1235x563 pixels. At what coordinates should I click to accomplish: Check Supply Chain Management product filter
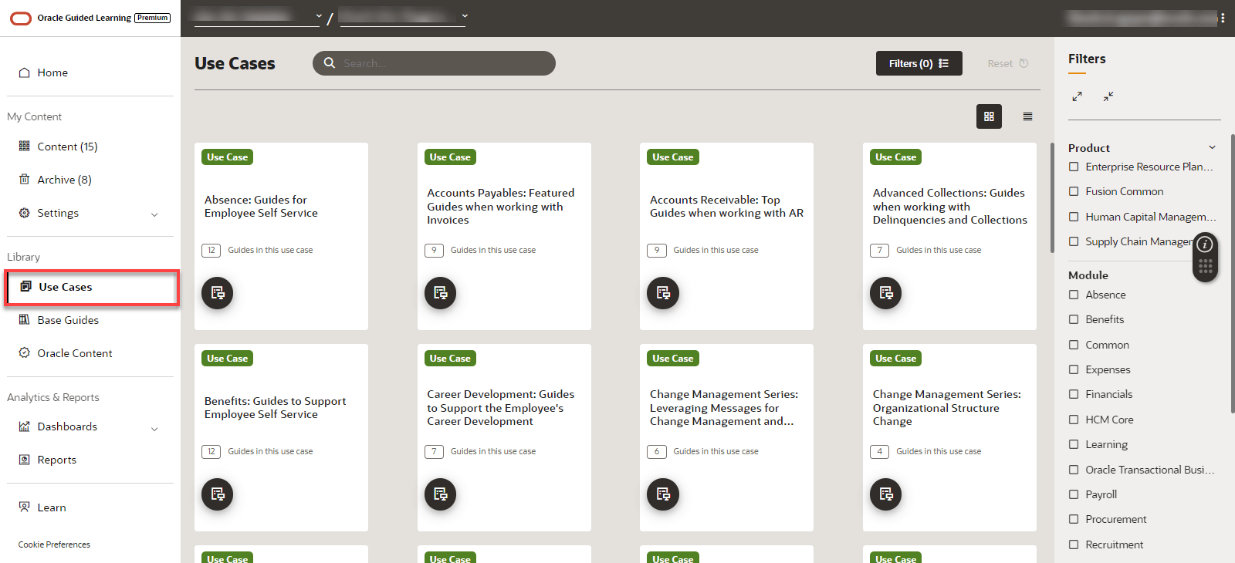coord(1074,241)
